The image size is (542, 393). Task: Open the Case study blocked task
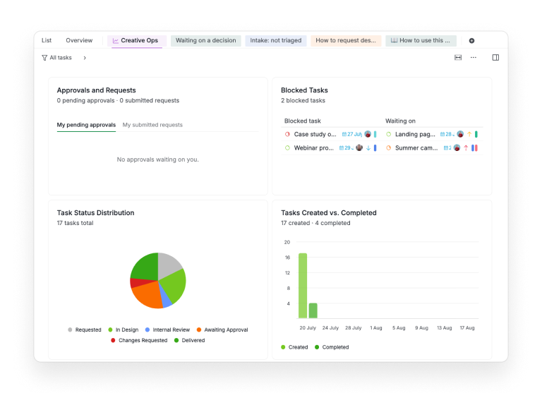click(x=315, y=134)
